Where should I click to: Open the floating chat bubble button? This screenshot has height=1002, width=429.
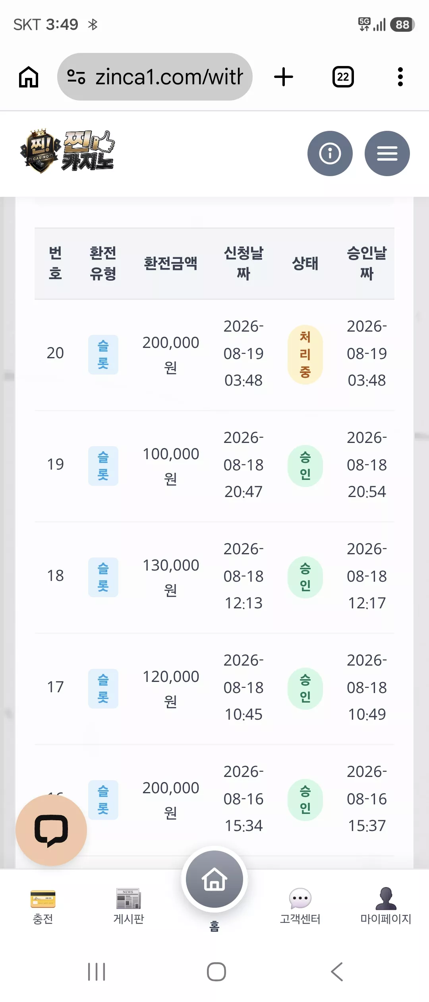pos(51,830)
